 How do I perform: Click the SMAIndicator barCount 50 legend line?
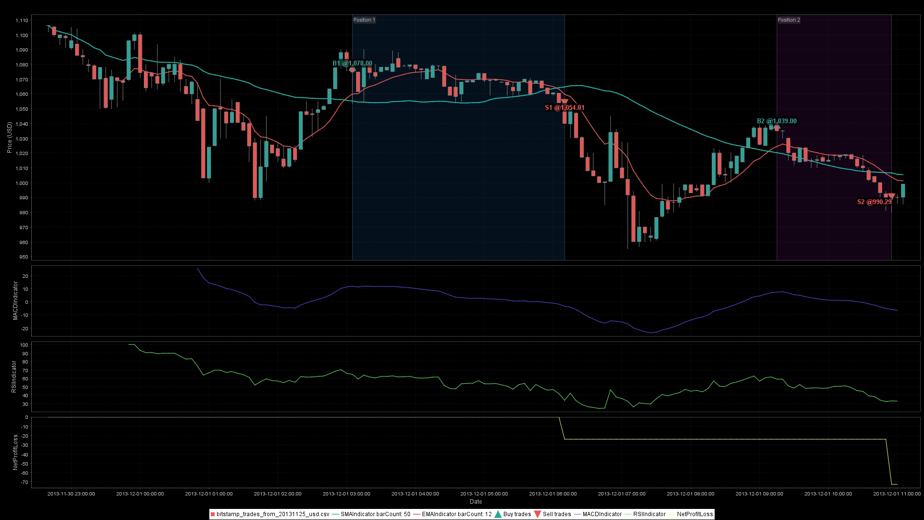tap(336, 514)
